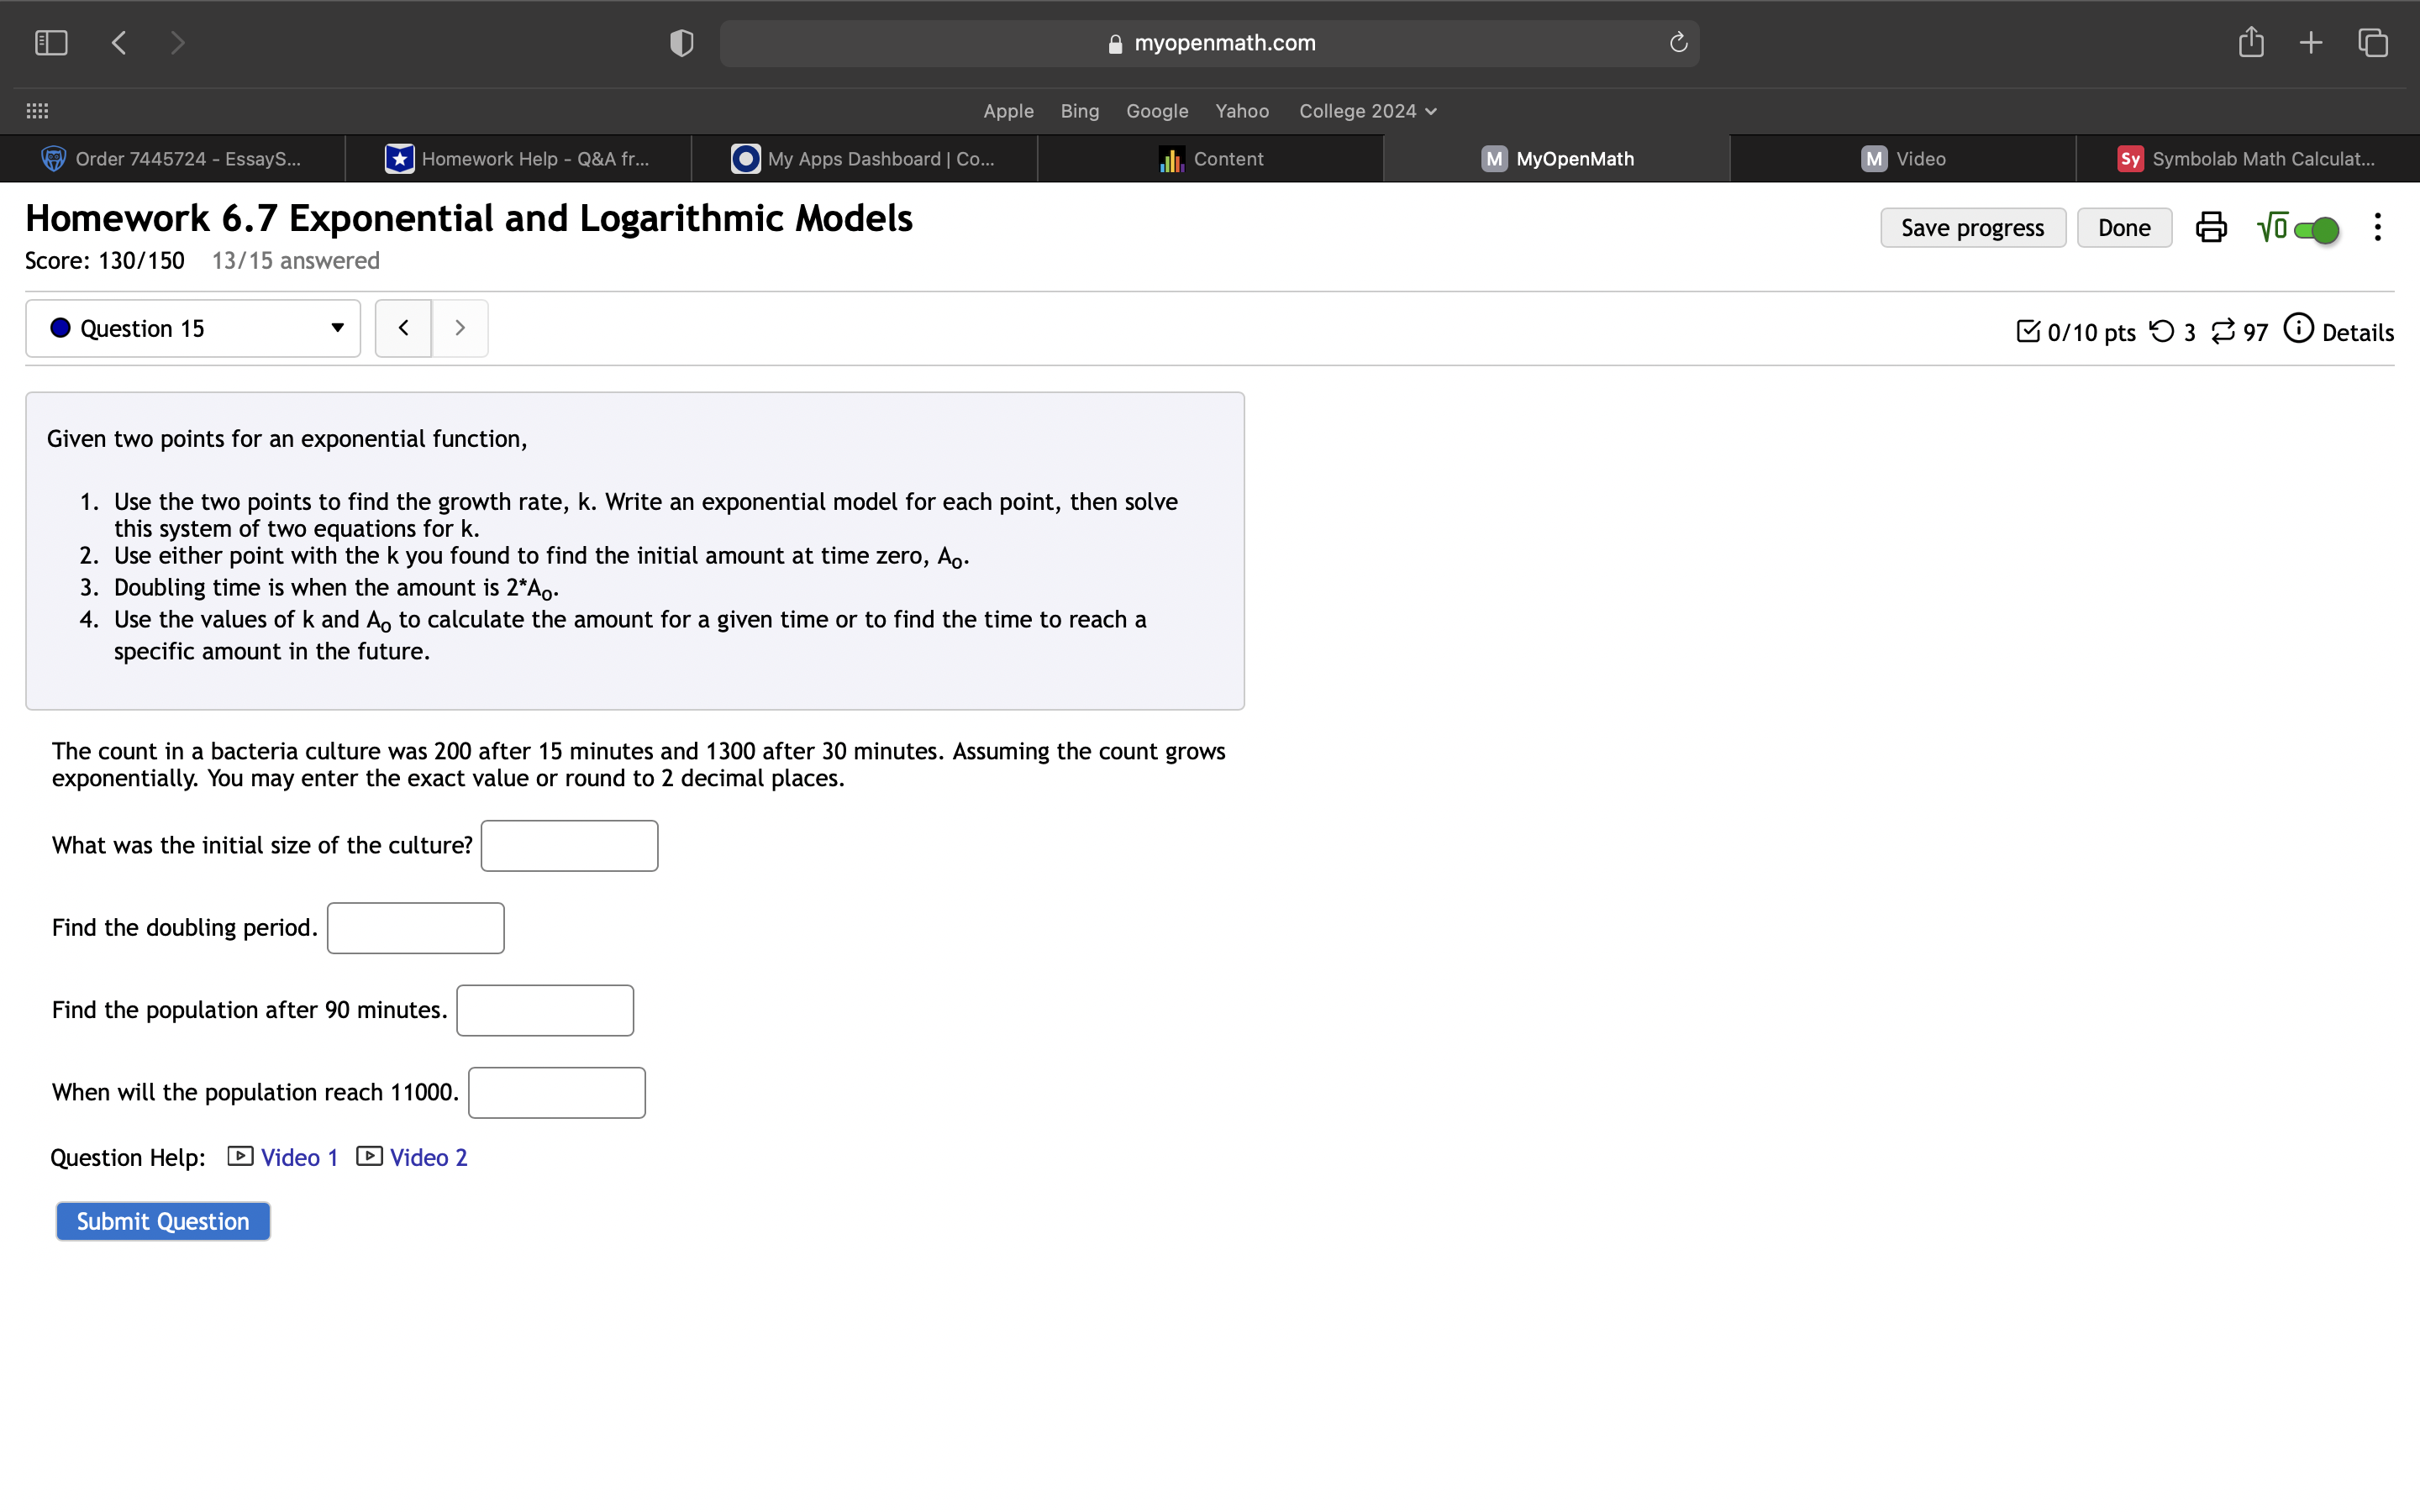
Task: Click the Video 1 play icon
Action: 240,1156
